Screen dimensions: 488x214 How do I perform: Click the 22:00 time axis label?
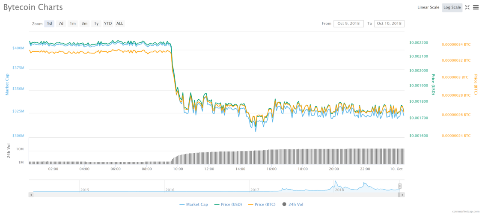tap(365, 169)
